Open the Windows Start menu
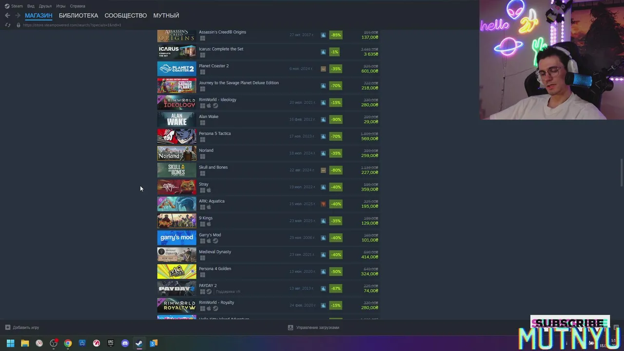Viewport: 624px width, 351px height. coord(10,343)
